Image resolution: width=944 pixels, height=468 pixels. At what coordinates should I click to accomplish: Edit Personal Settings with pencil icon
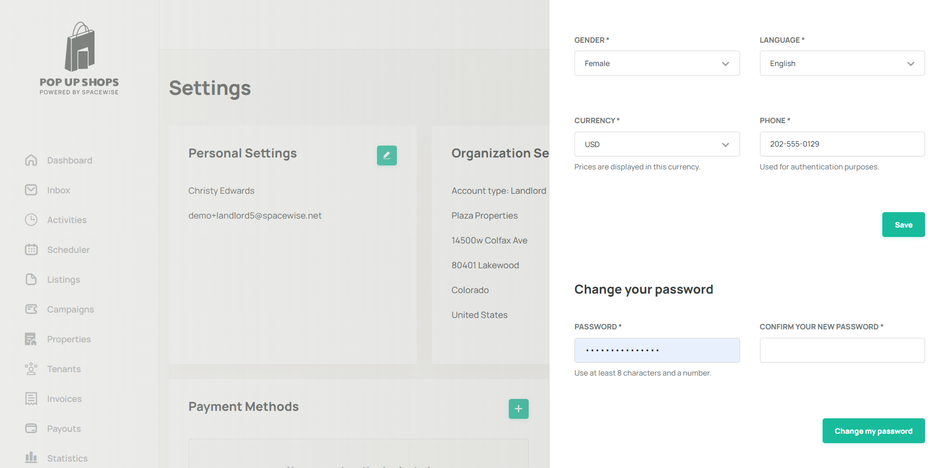click(386, 156)
